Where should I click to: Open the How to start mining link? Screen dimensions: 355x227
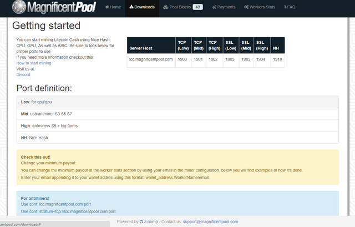(x=34, y=63)
